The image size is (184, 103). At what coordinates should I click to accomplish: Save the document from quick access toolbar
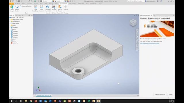point(19,1)
